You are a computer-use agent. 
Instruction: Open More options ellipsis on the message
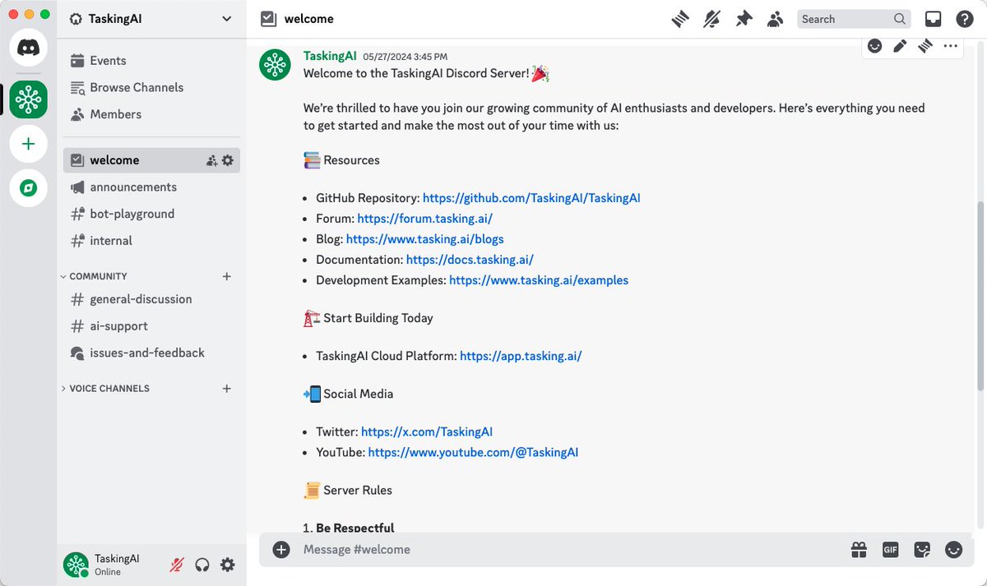(950, 46)
